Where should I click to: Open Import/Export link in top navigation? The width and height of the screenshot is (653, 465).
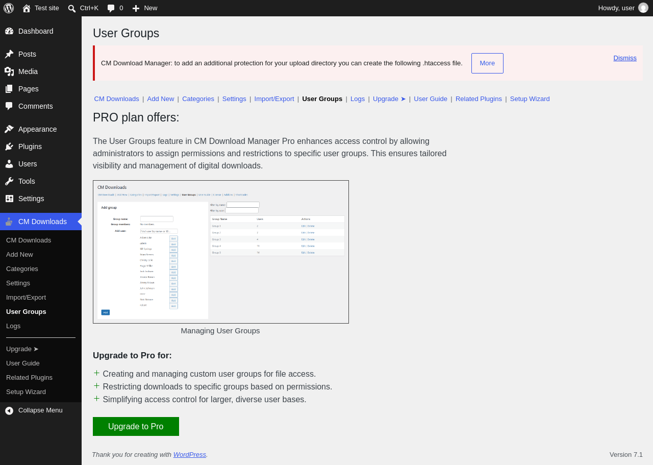274,99
